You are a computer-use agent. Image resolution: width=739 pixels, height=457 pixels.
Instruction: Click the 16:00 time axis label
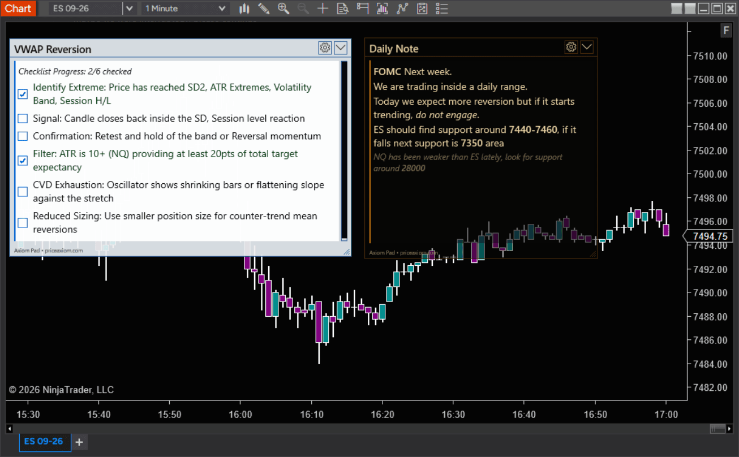tap(240, 415)
